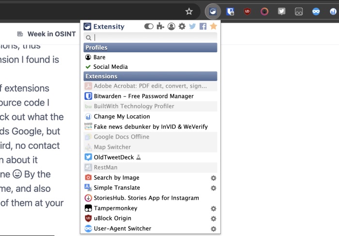Open OldTweetDeck toolbar icon
Viewport: 339px width, 236px height.
point(281,12)
